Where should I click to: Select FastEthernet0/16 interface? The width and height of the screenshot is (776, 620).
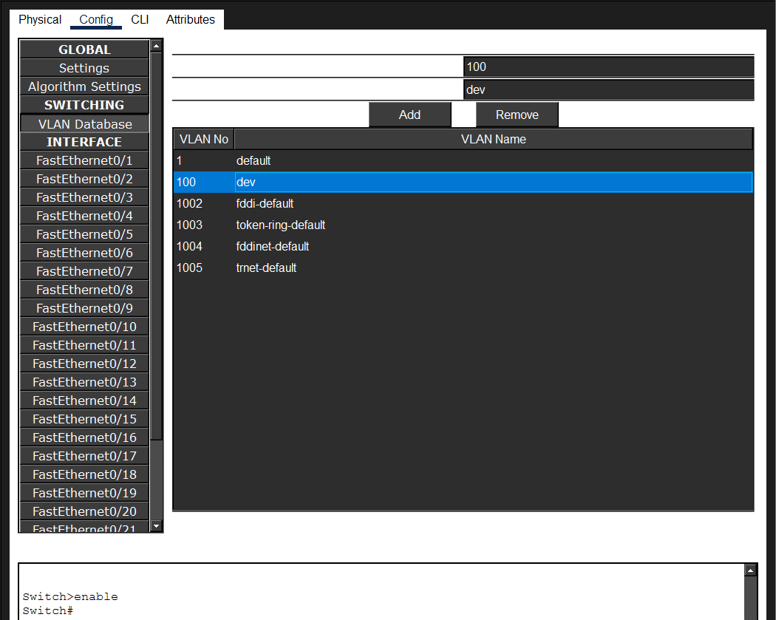(84, 437)
